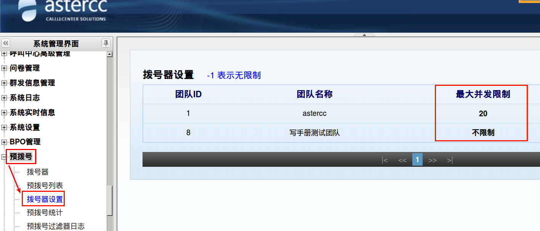Open the 预拨号列表 page
The height and width of the screenshot is (231, 540).
tap(45, 185)
